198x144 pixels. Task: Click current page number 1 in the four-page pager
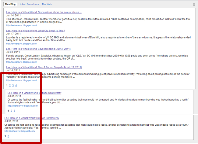pyautogui.click(x=7, y=85)
